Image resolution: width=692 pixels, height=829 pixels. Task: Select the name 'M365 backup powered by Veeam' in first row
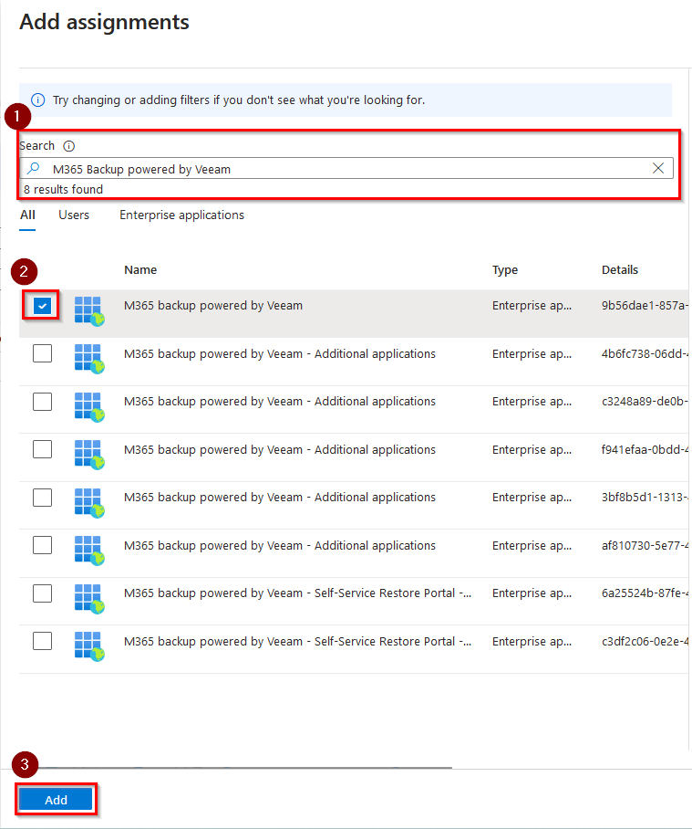click(213, 306)
